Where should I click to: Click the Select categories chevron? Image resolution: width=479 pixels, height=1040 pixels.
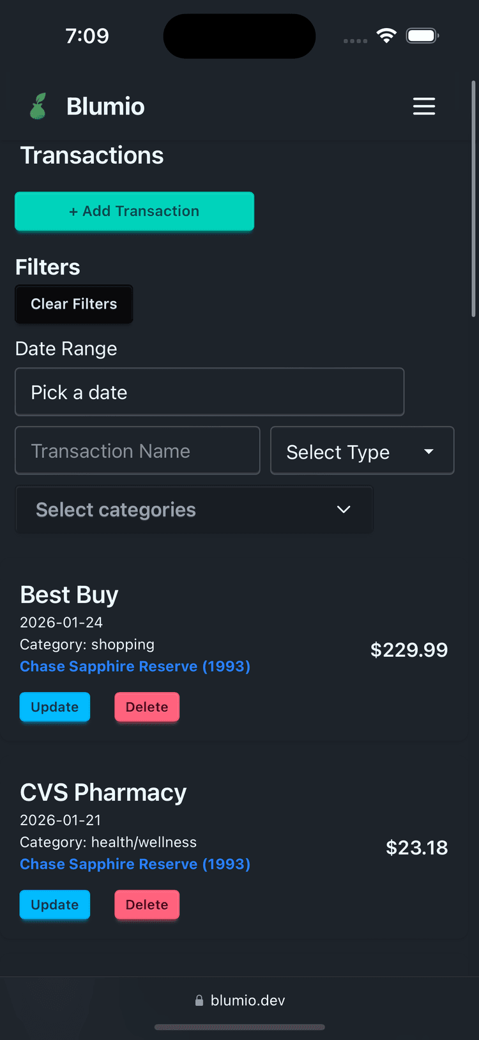click(344, 510)
